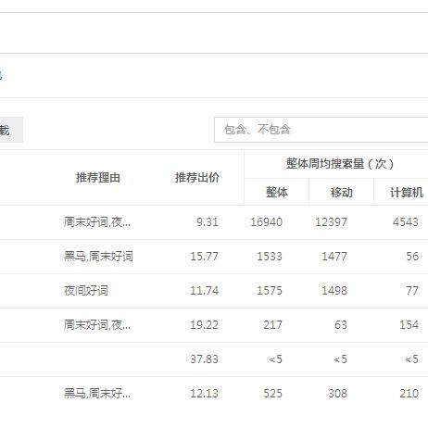
Task: Select the 19.22 bid cell
Action: (204, 325)
